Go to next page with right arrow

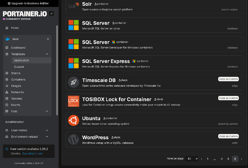[241, 159]
